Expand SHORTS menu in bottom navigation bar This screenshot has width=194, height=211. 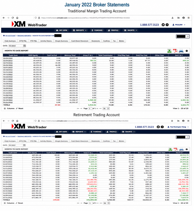[128, 132]
